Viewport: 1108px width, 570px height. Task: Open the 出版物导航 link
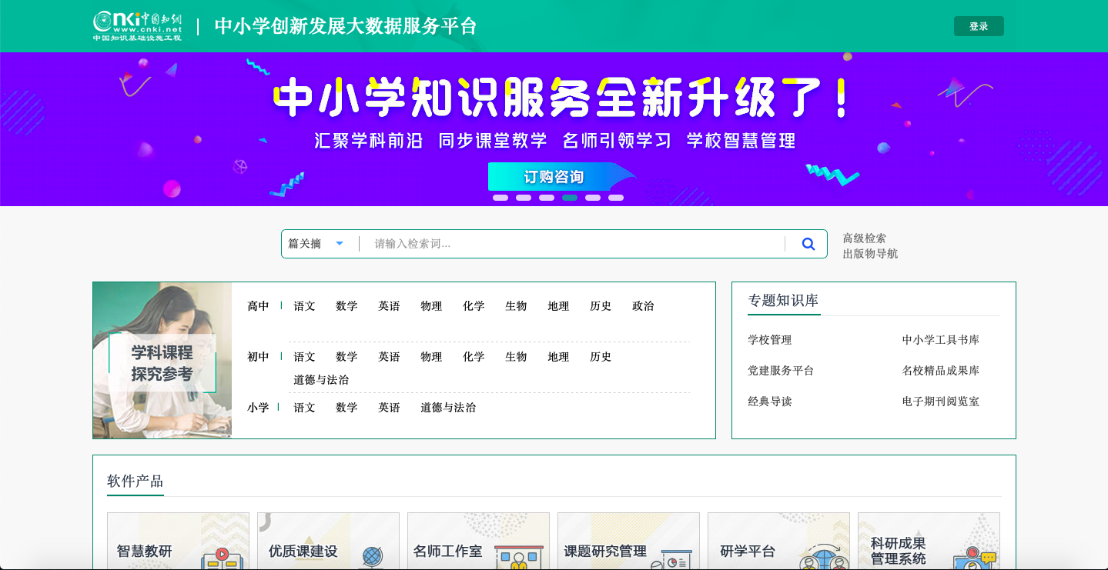tap(870, 254)
